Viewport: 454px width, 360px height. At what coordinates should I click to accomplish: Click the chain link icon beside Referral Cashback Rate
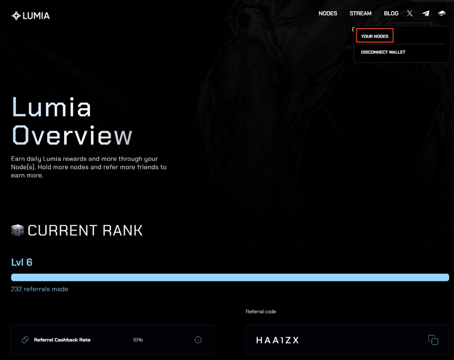tap(25, 340)
